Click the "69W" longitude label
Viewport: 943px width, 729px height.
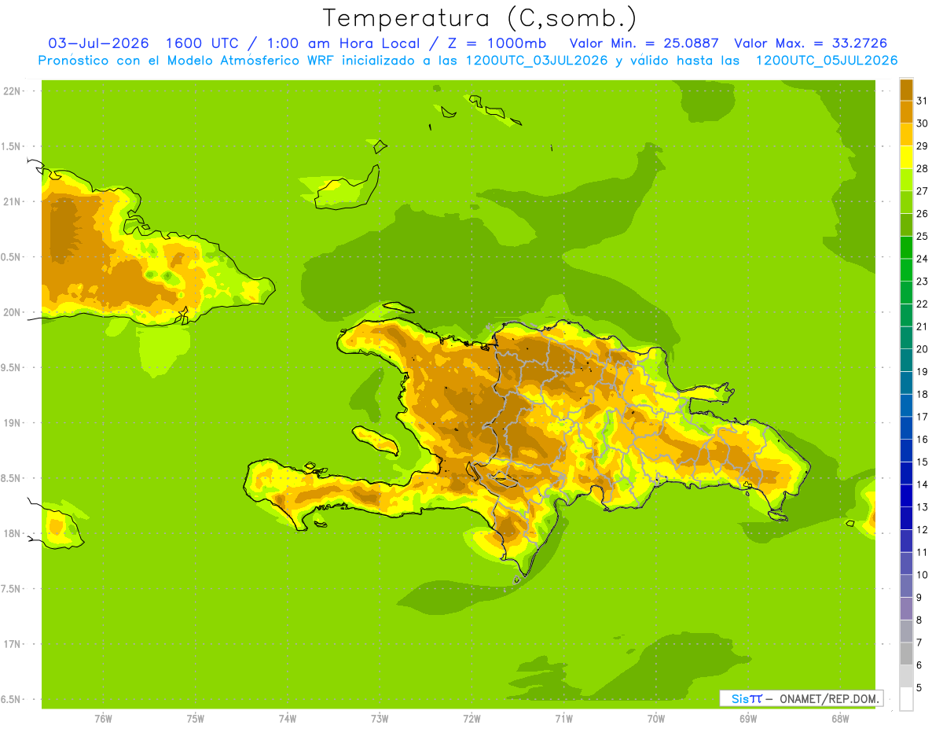[x=748, y=718]
